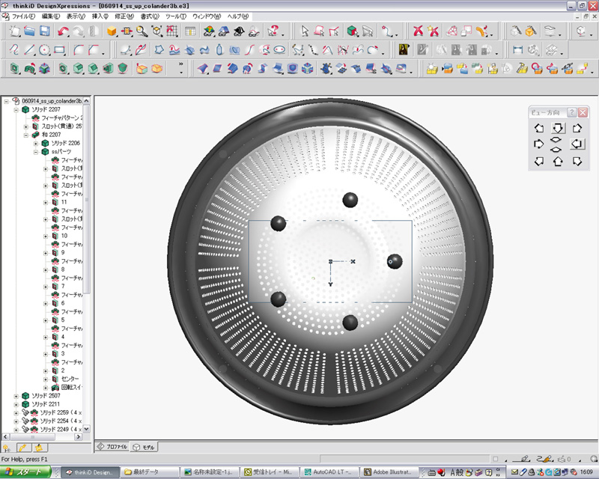Open the ファイル(F) menu
The image size is (599, 479).
(x=23, y=16)
